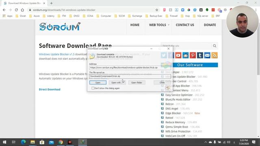Open the Ratool link
Viewport: 260px width, 146px height.
169,118
